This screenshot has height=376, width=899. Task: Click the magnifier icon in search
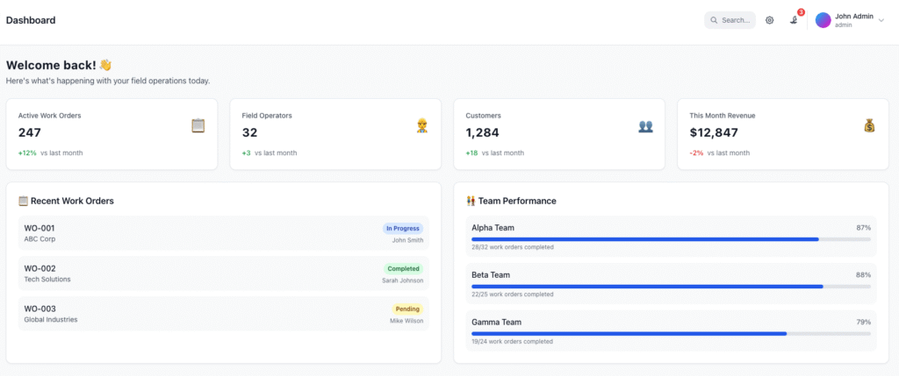[x=714, y=20]
